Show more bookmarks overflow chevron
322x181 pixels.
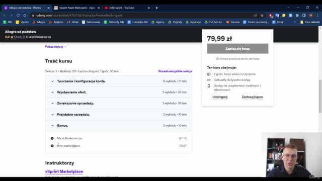(x=295, y=22)
